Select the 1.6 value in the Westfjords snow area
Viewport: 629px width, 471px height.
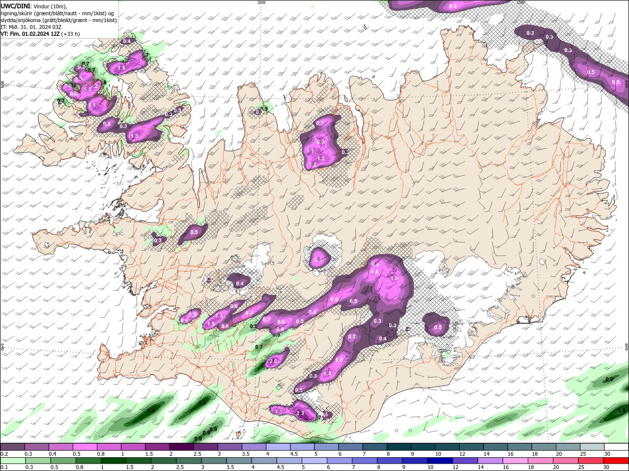pos(121,68)
